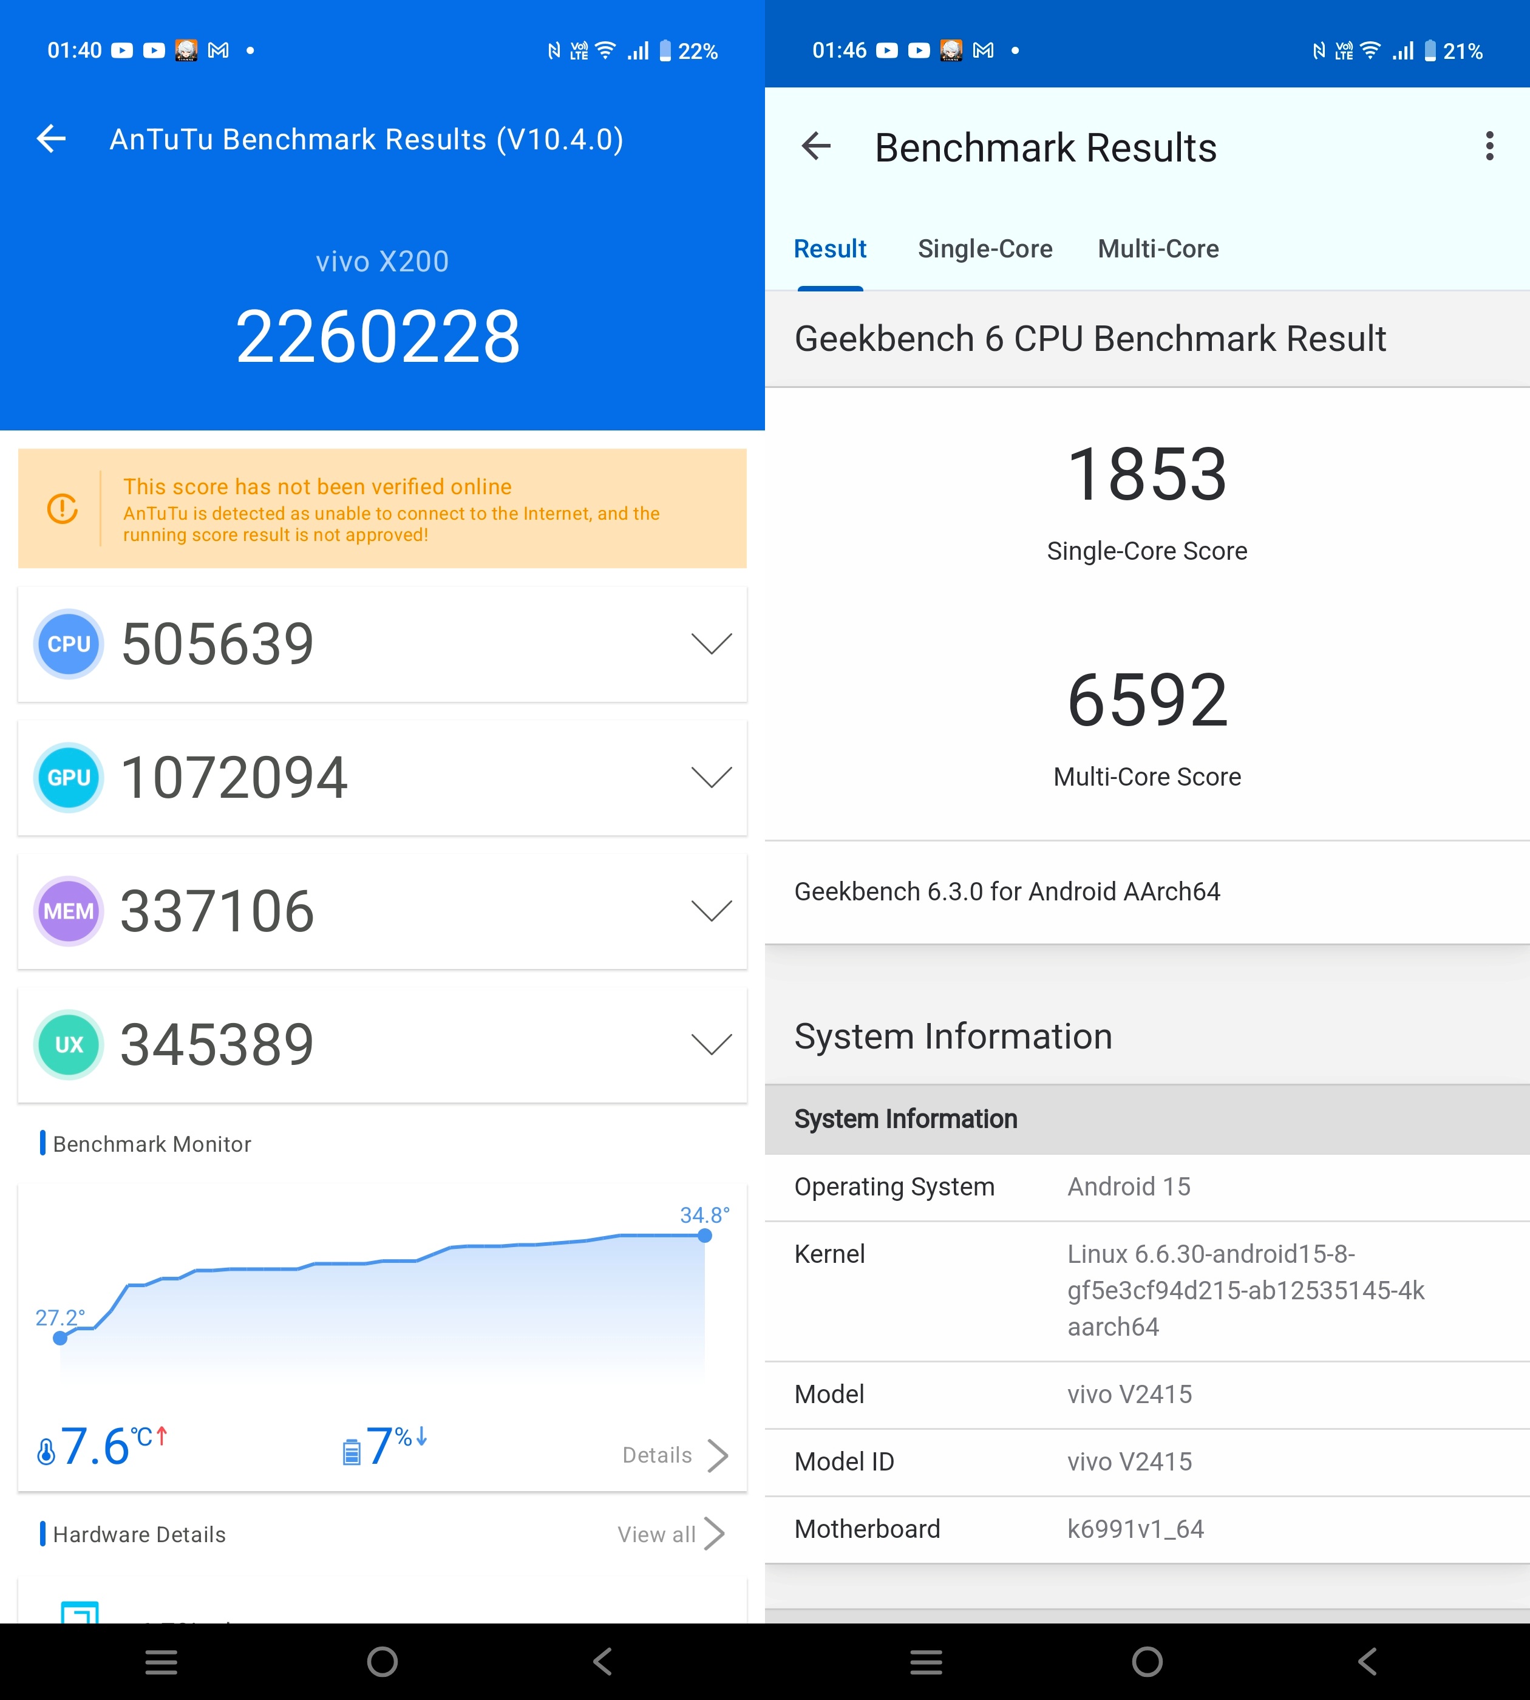Switch to the Single-Core tab

[985, 249]
